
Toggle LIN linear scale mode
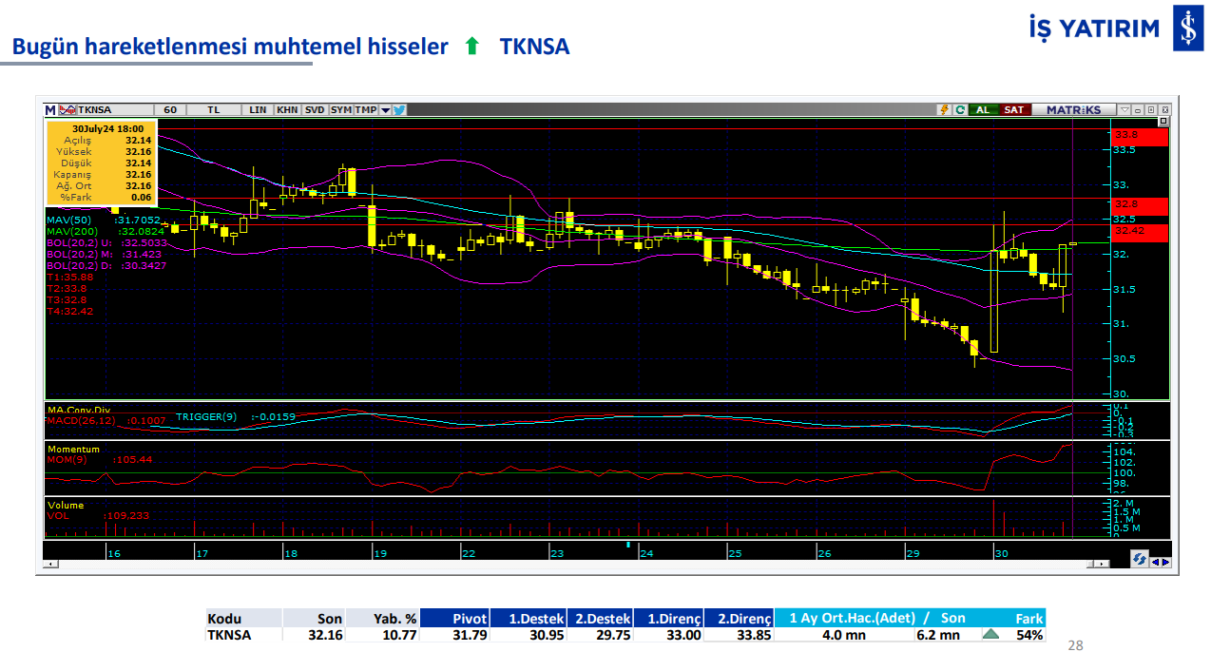tap(257, 109)
